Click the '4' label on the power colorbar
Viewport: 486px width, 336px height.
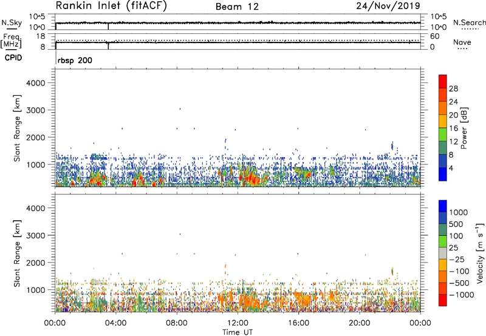[451, 168]
